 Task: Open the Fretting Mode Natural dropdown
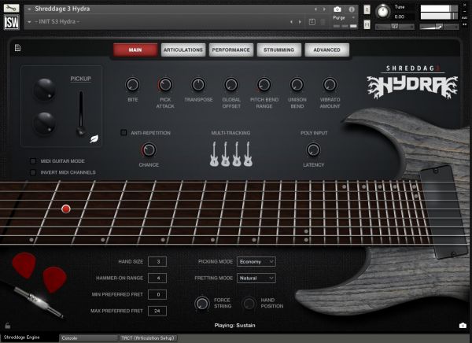(x=256, y=278)
